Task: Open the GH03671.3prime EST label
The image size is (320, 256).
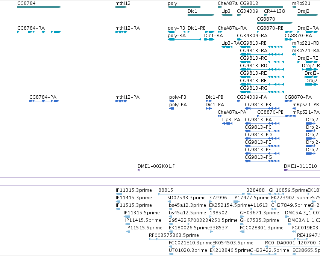Action: pos(259,213)
